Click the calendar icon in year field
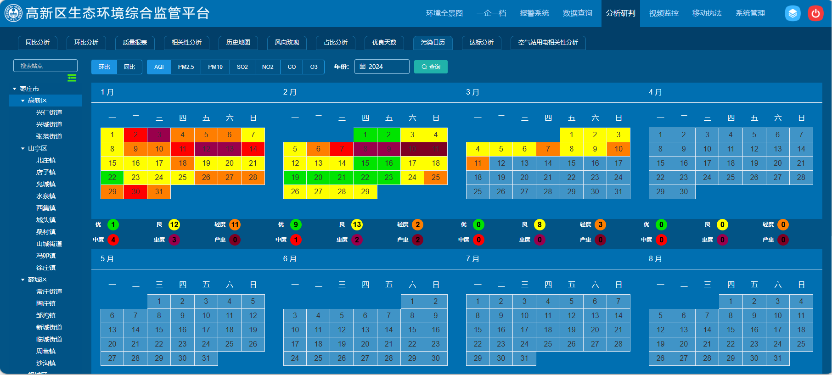 (x=362, y=67)
